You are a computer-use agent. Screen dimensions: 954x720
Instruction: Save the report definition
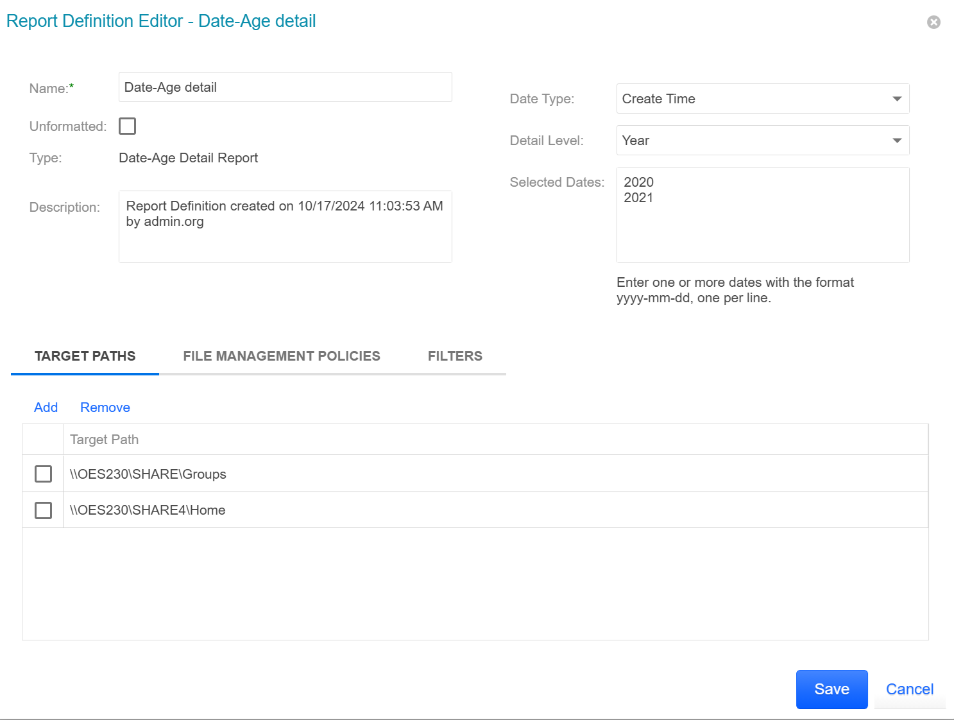tap(831, 689)
